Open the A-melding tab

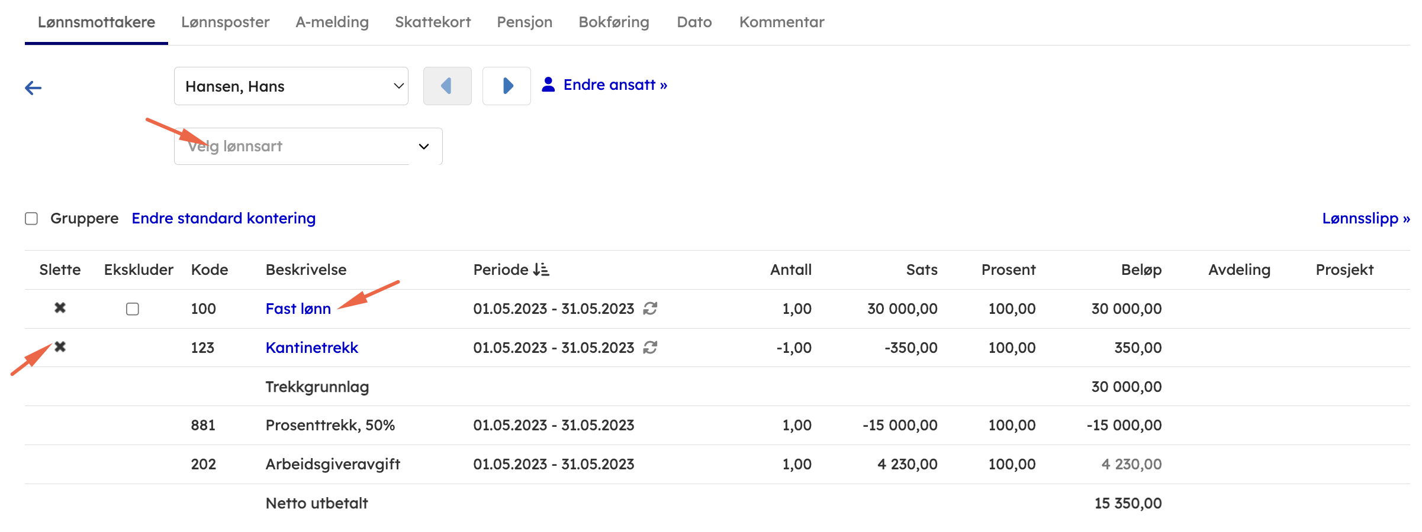[332, 22]
